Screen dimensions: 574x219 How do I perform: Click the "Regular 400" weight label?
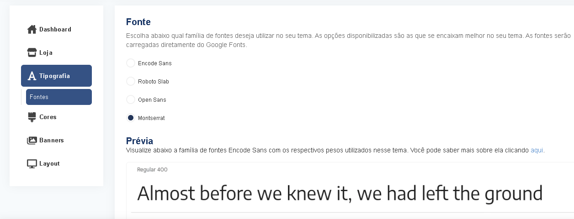click(x=152, y=170)
